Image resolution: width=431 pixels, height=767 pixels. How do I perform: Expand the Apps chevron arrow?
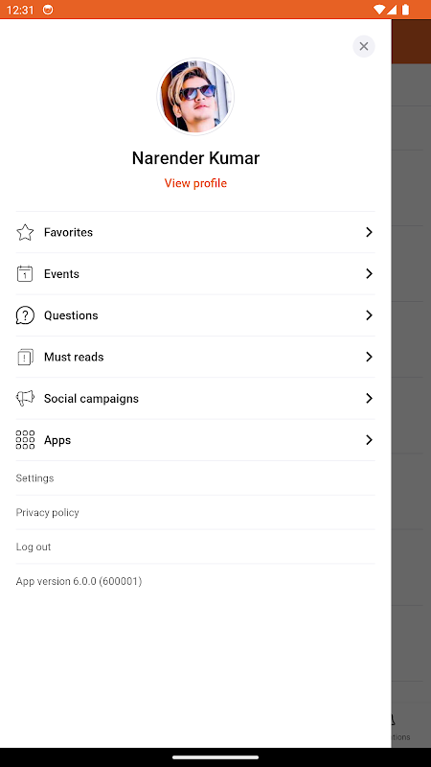(x=369, y=440)
